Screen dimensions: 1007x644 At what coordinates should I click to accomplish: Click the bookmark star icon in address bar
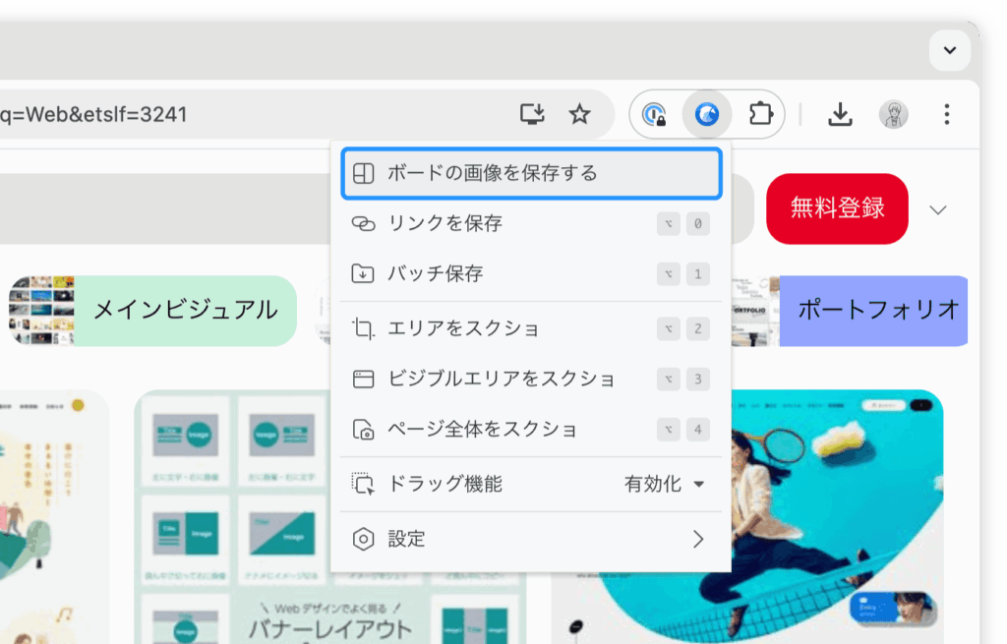(579, 115)
